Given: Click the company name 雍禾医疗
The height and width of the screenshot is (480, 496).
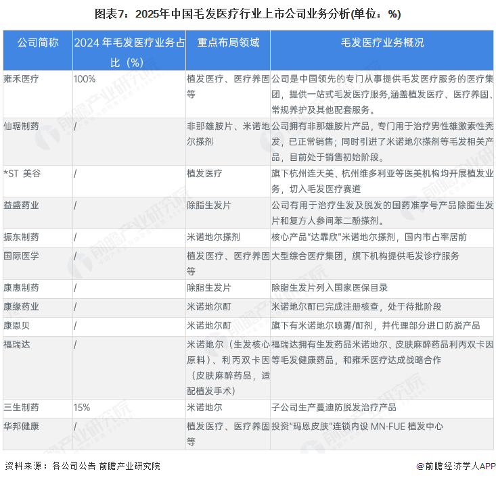Looking at the screenshot, I should [x=21, y=78].
